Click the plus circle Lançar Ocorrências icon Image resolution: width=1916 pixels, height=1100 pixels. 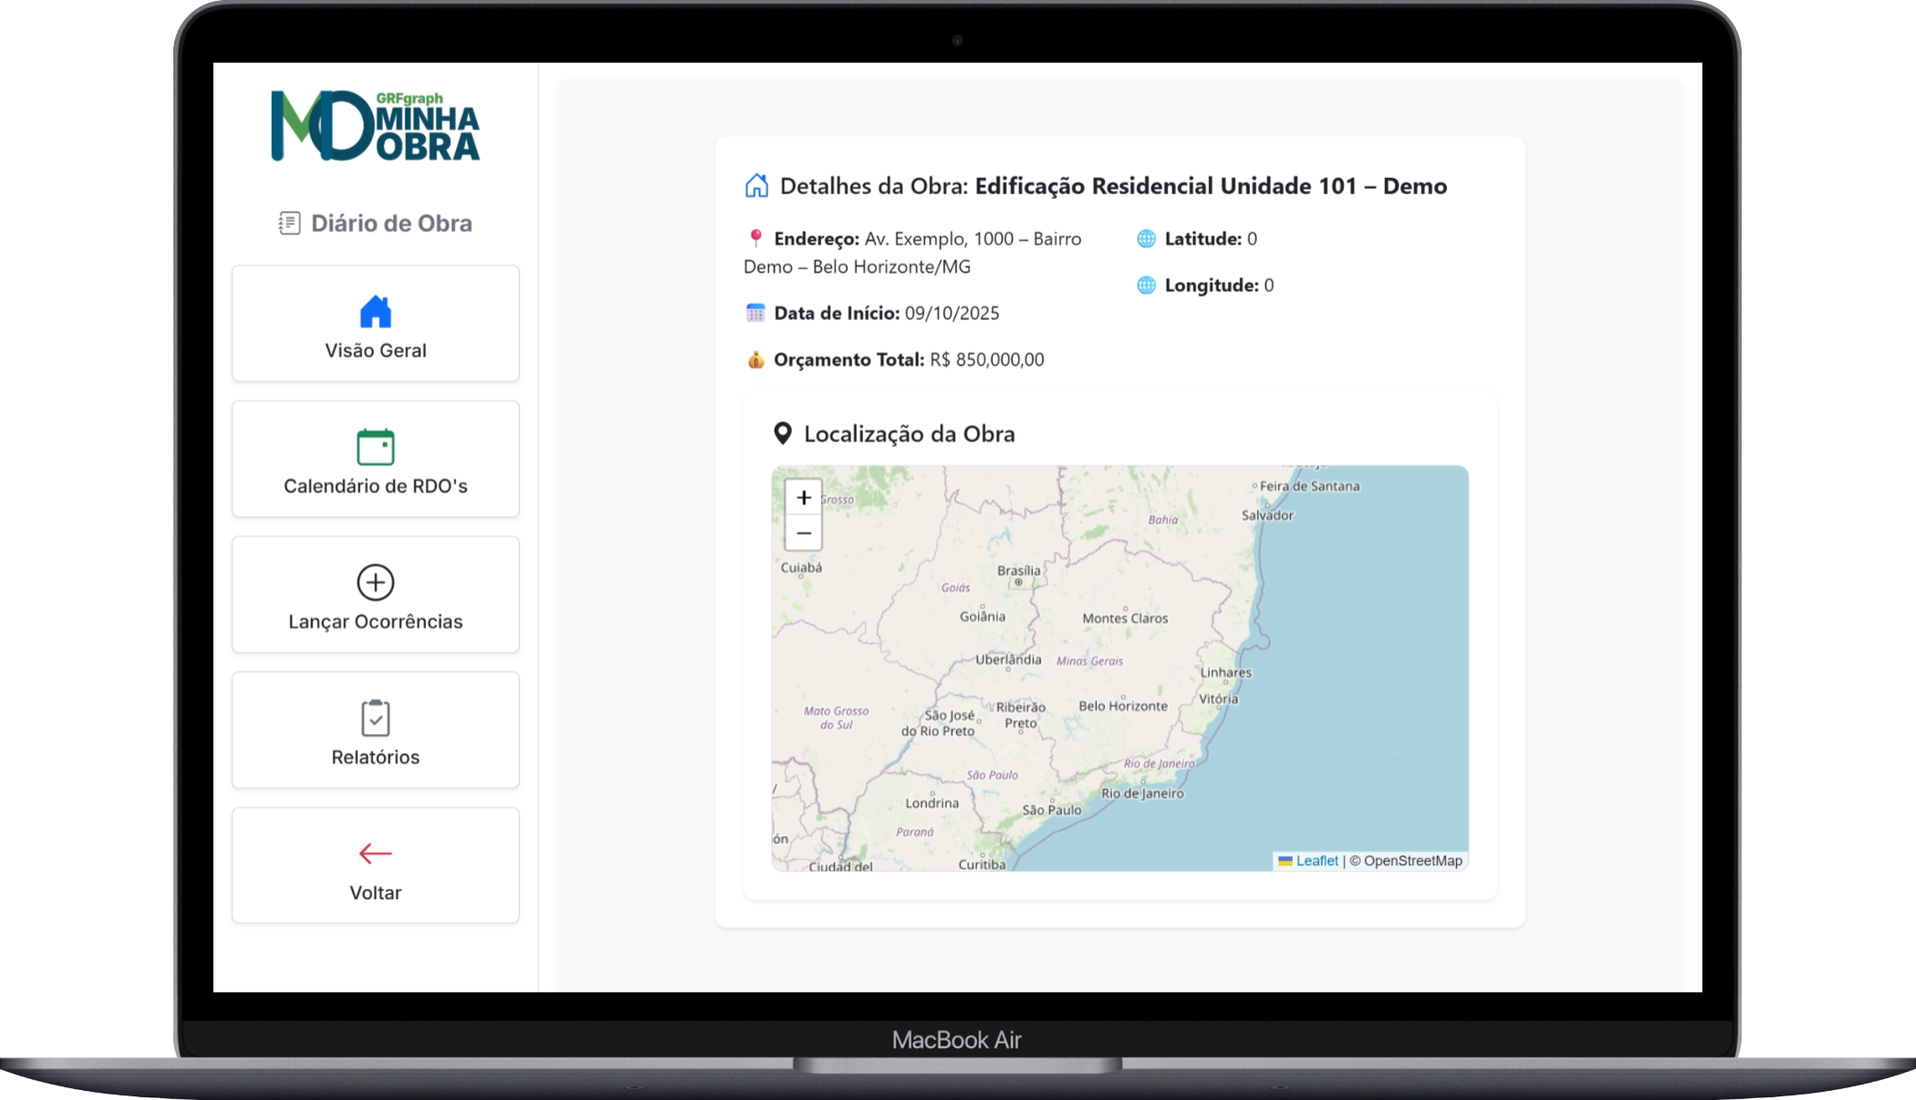[375, 582]
